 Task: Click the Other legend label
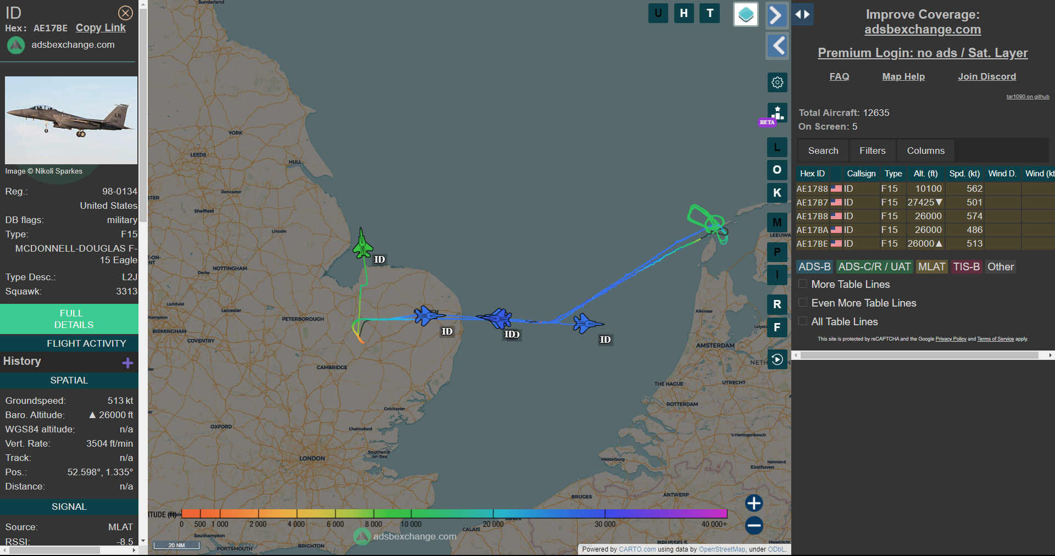(1001, 267)
